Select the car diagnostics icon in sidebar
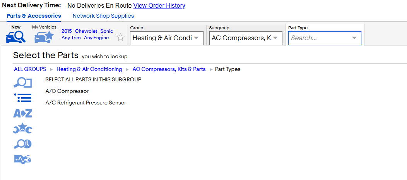This screenshot has width=407, height=180. coord(22,159)
